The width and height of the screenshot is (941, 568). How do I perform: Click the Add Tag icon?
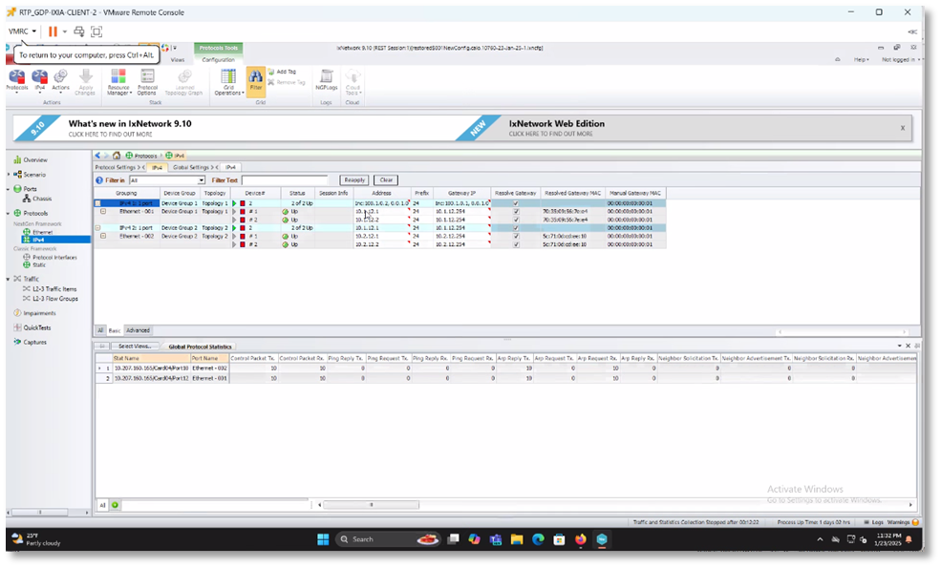[271, 72]
